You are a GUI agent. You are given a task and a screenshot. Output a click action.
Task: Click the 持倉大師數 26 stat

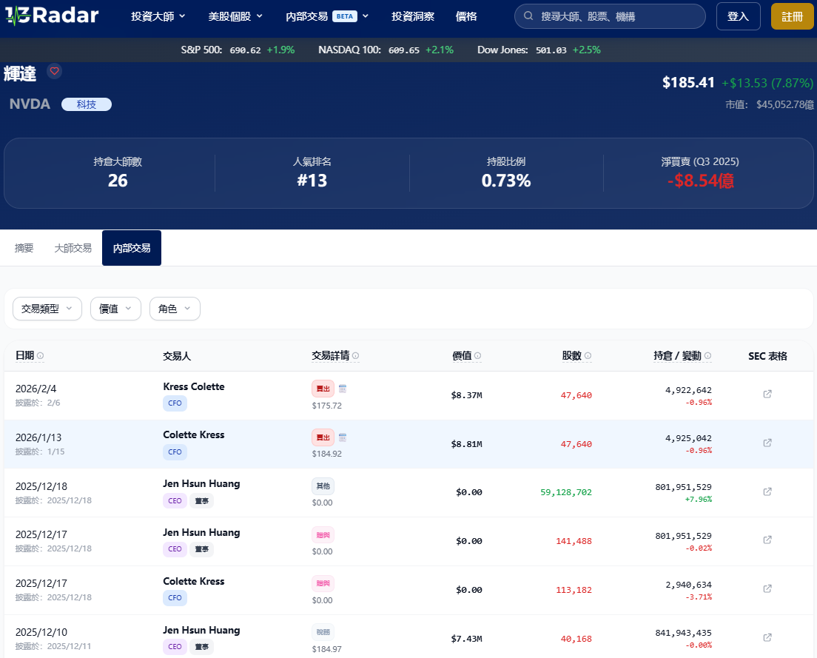click(x=118, y=173)
